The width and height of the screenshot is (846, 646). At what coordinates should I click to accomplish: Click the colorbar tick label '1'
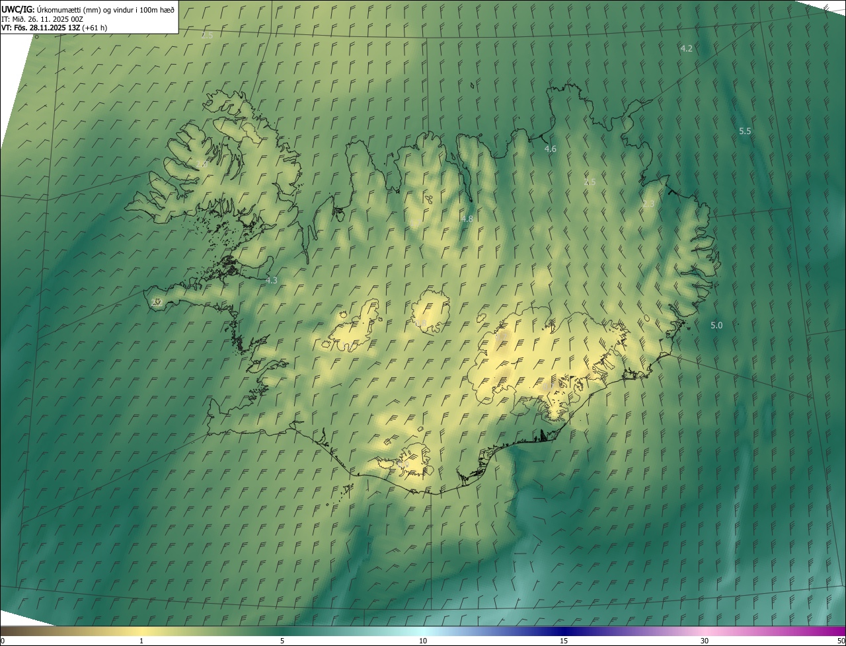click(x=141, y=641)
